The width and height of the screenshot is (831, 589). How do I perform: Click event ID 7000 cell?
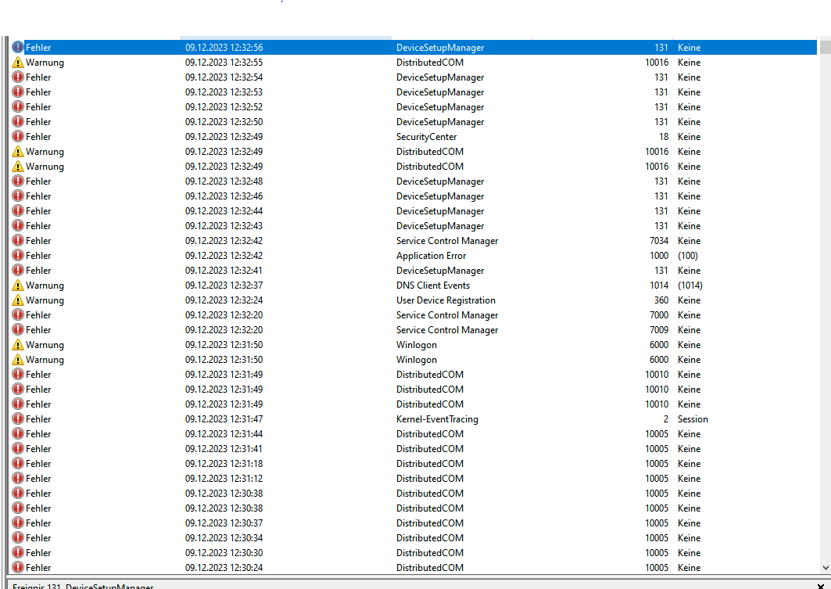(659, 314)
